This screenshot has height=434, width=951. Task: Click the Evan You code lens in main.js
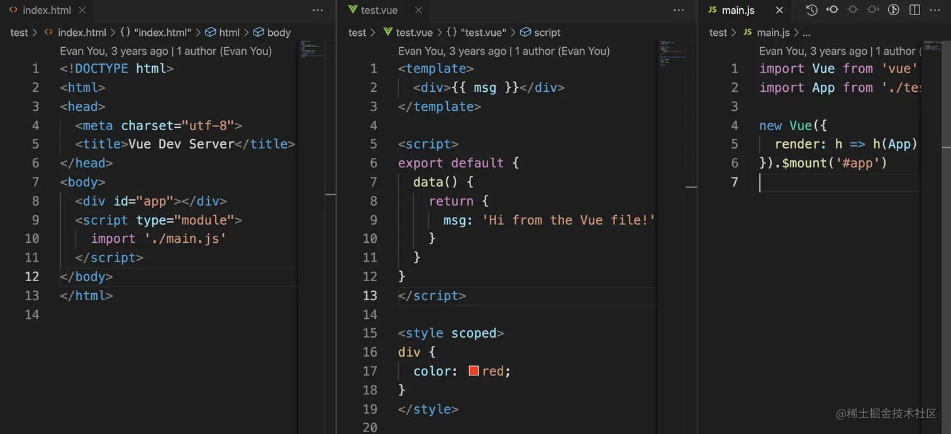[x=840, y=51]
